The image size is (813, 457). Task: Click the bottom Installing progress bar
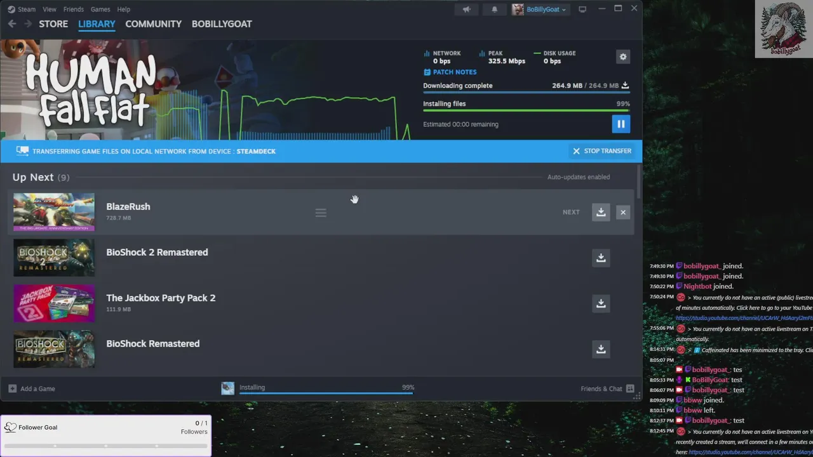point(326,393)
